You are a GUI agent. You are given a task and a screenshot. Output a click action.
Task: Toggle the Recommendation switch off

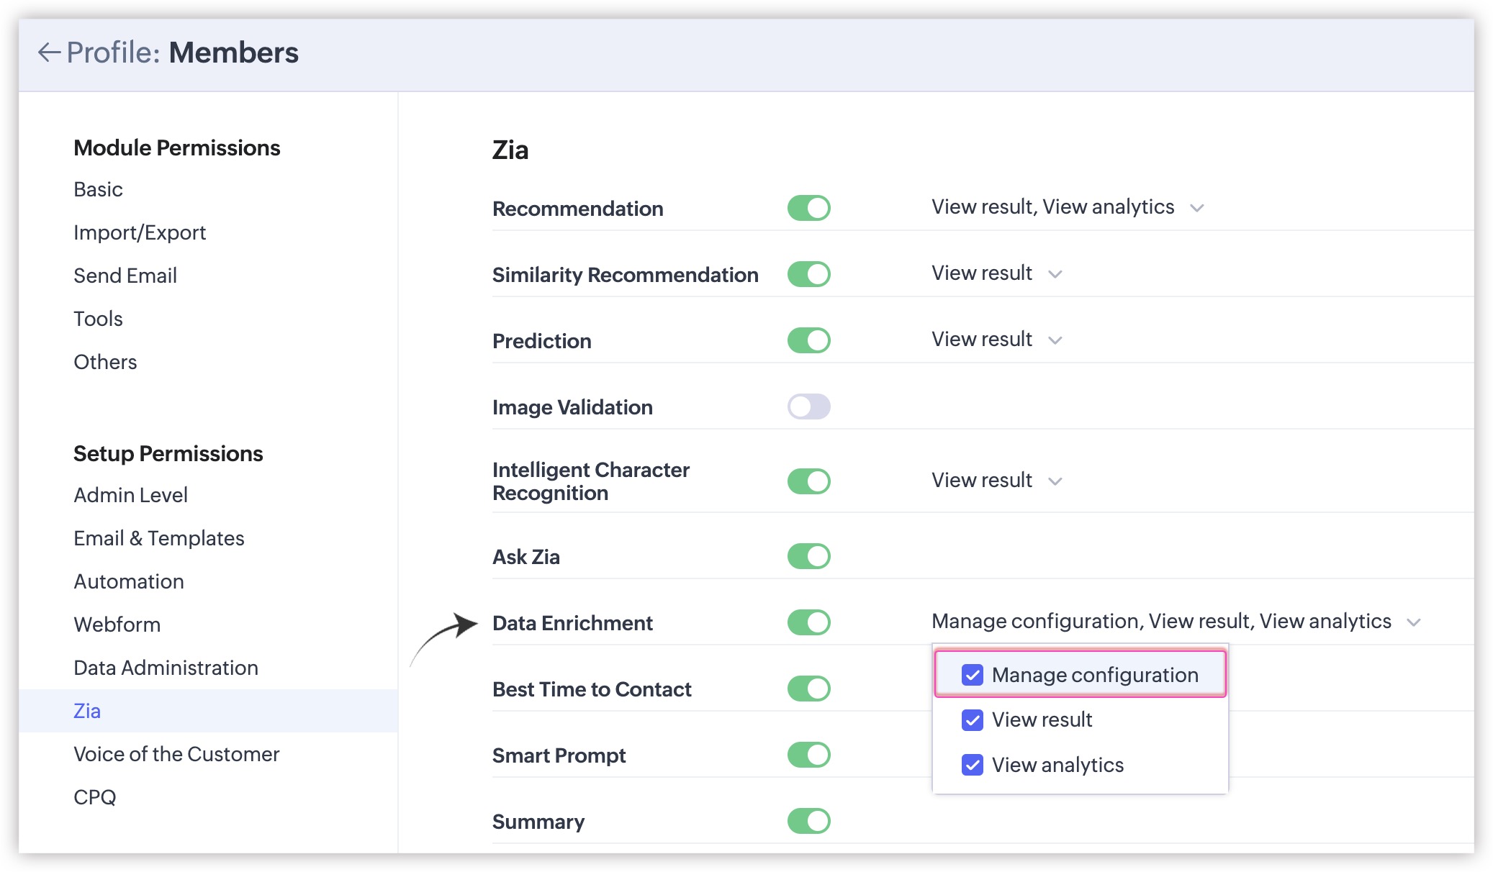point(808,208)
